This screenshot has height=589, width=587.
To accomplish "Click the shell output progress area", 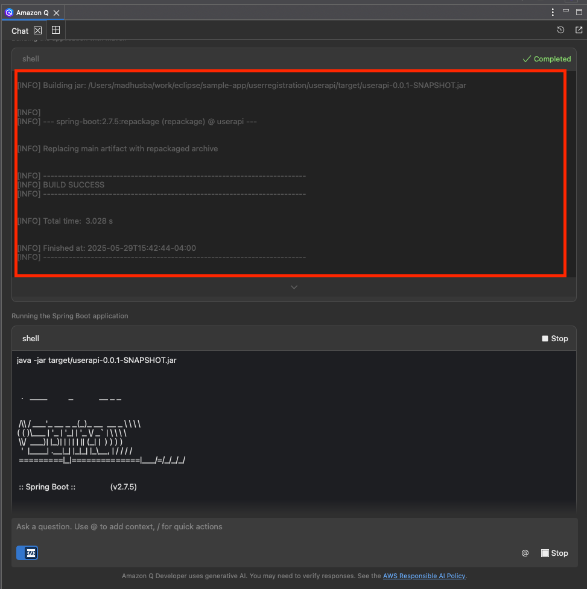I will pyautogui.click(x=294, y=175).
